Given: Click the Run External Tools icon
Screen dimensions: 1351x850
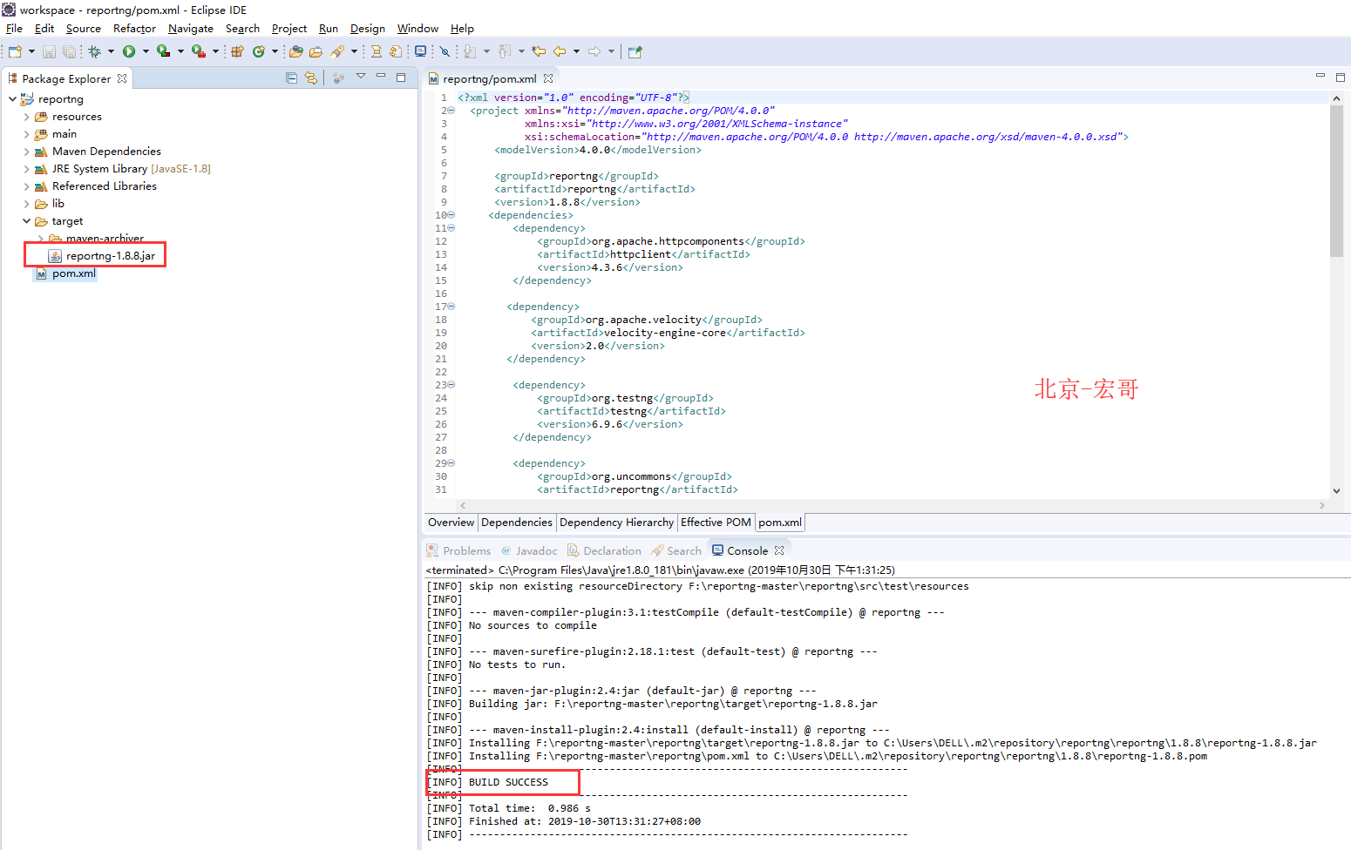Looking at the screenshot, I should pyautogui.click(x=199, y=51).
